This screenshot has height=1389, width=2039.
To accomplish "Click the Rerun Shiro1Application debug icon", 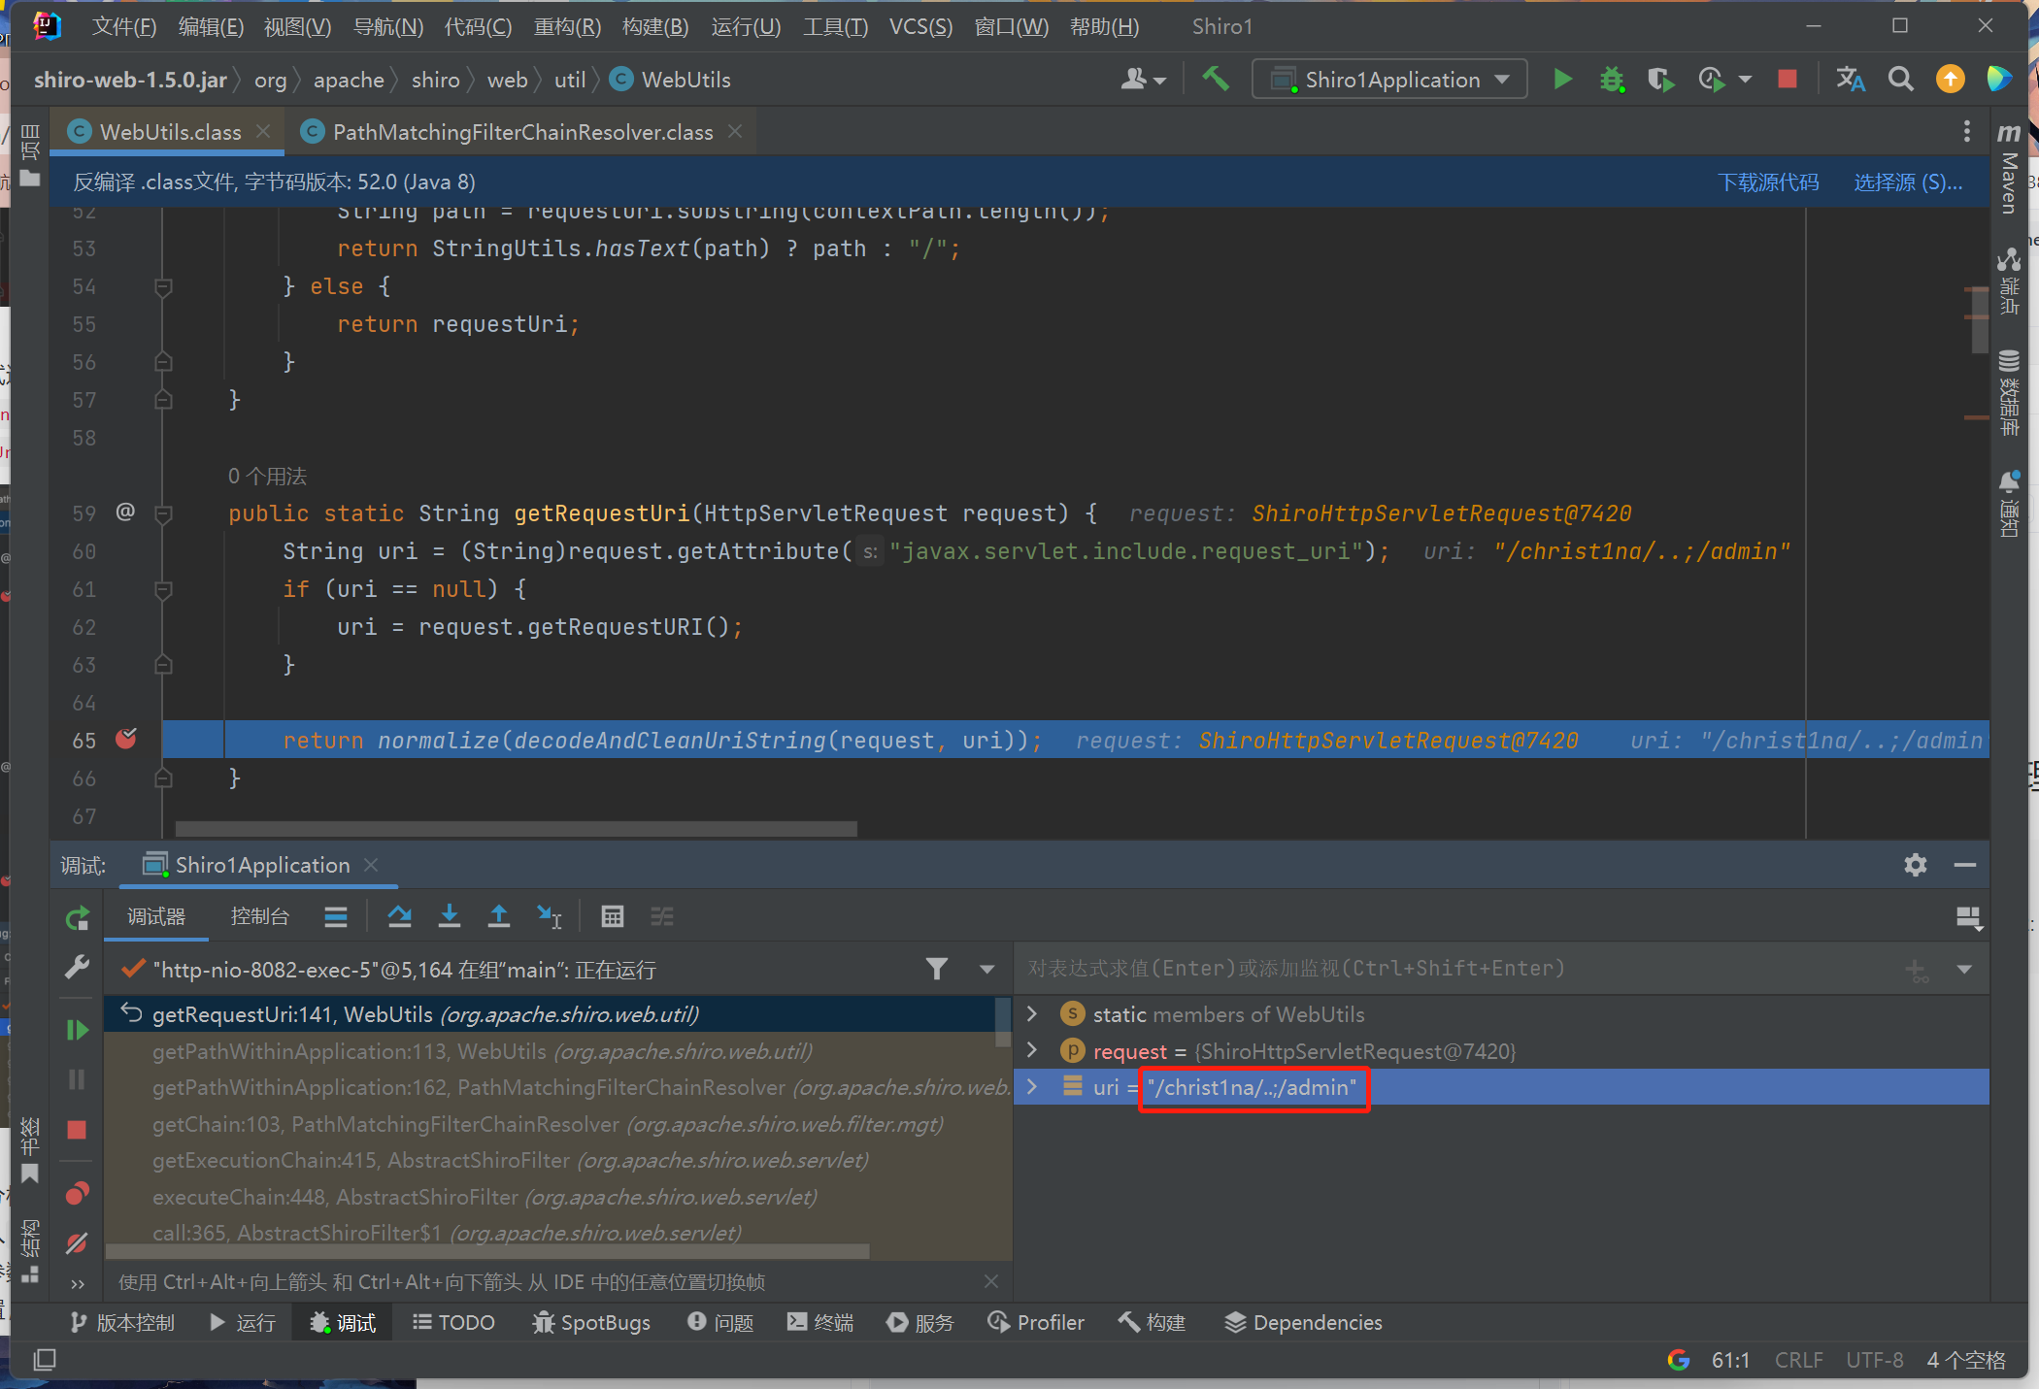I will (x=77, y=917).
